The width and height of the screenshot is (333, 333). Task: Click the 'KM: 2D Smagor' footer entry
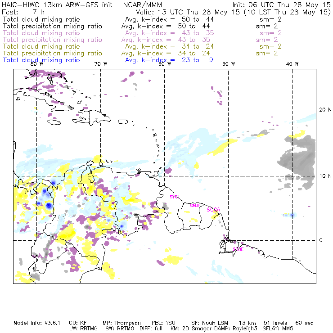[x=190, y=328]
